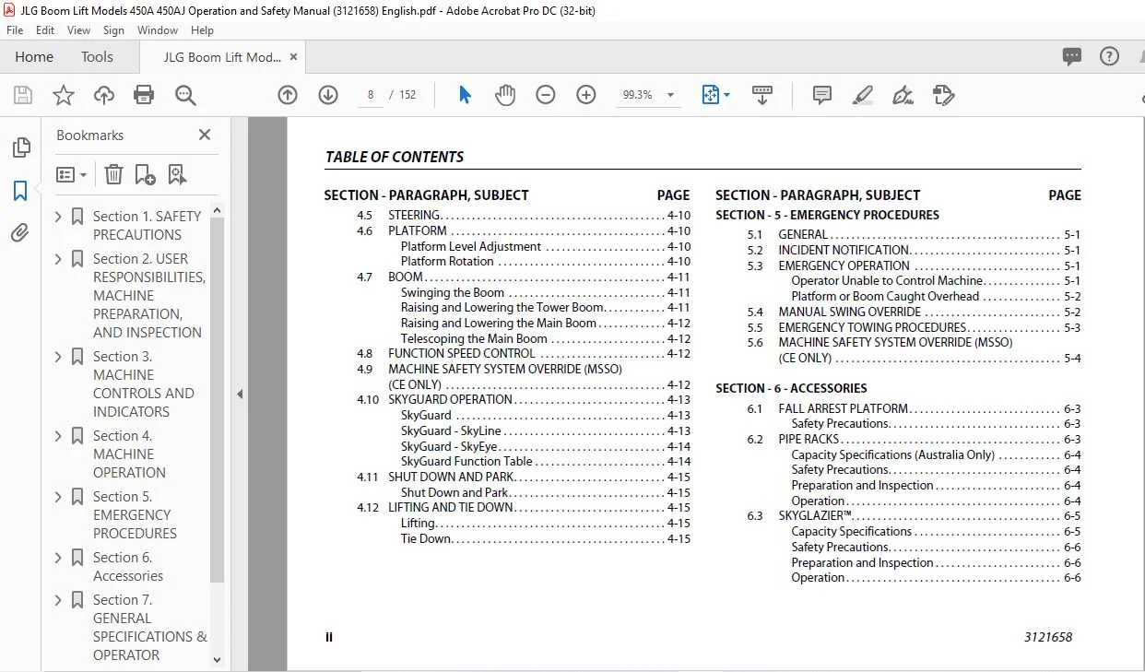Add file to starred with star icon
The image size is (1145, 672).
(63, 95)
